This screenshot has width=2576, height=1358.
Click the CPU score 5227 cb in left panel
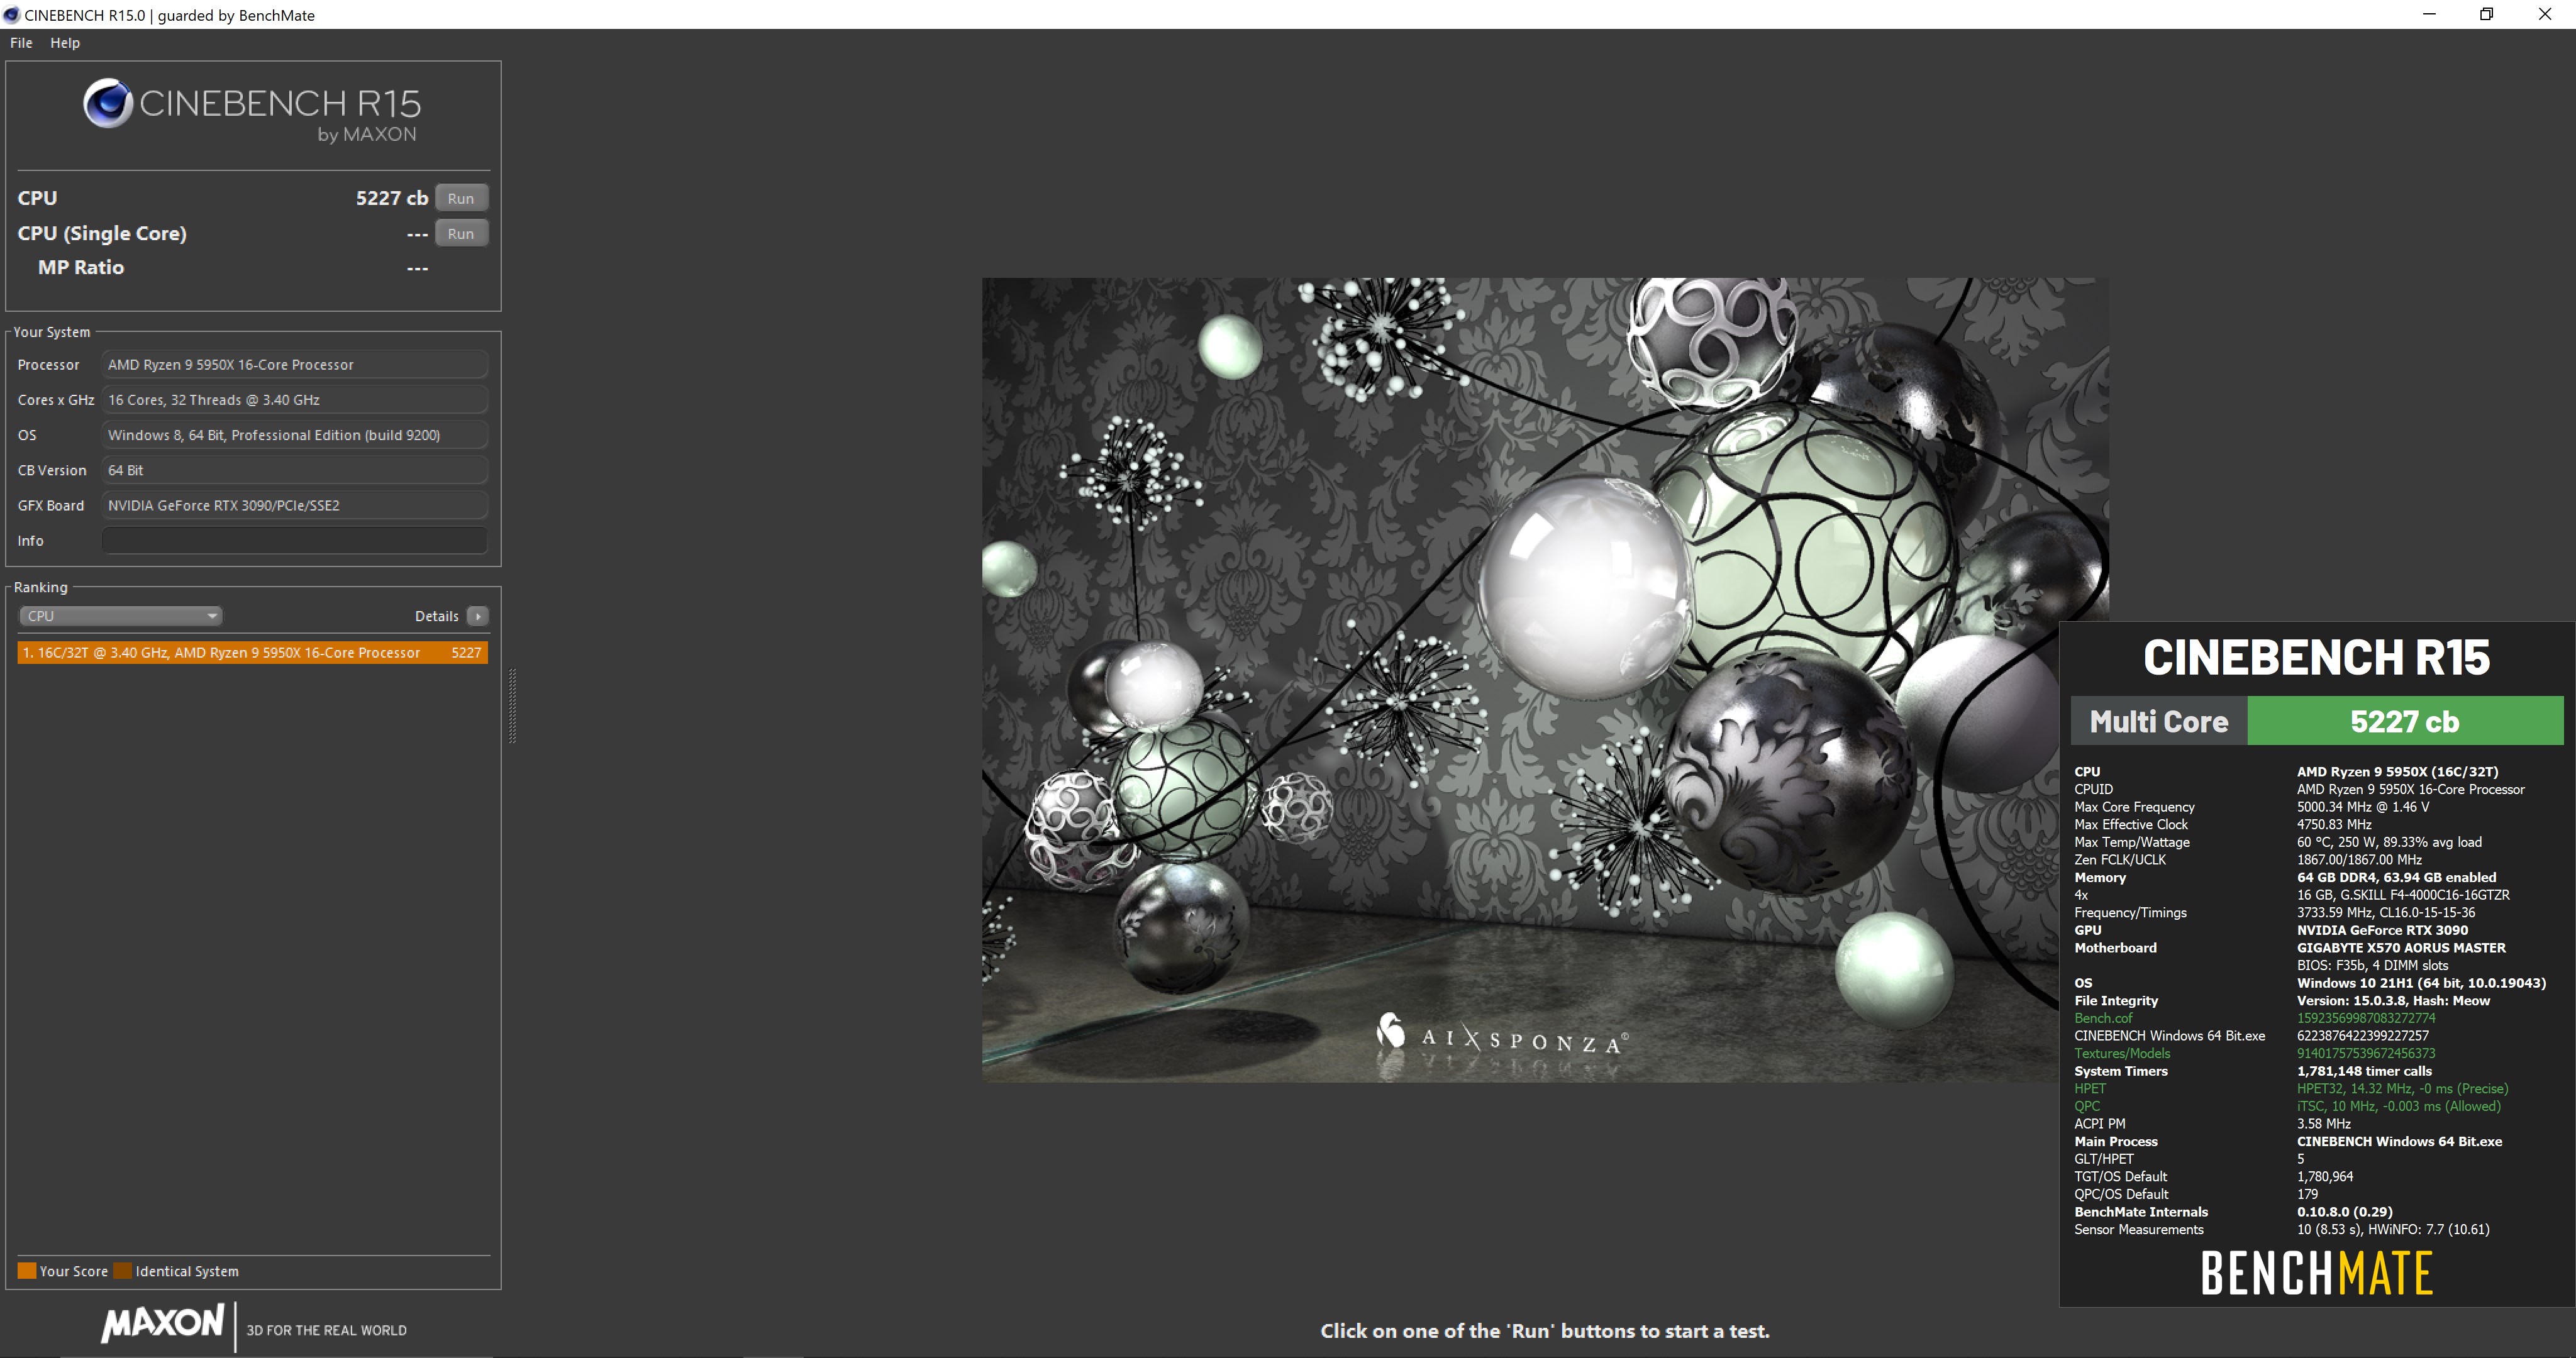(x=392, y=198)
